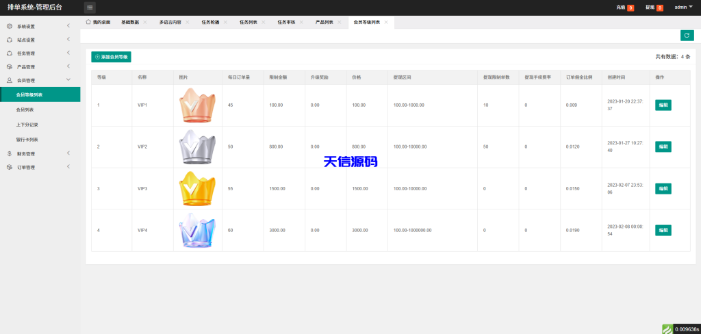Viewport: 701px width, 334px height.
Task: Close the 基础数据 tab
Action: click(x=145, y=22)
